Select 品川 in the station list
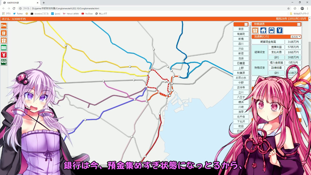 [x=241, y=44]
